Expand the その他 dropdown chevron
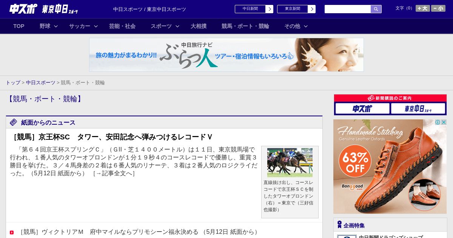This screenshot has width=453, height=238. point(306,26)
